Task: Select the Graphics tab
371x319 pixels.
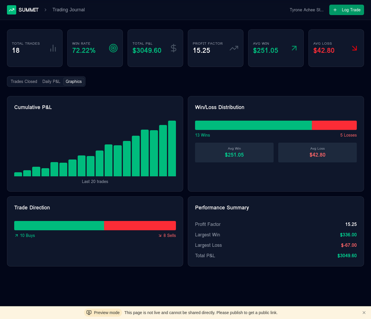Action: click(x=73, y=81)
